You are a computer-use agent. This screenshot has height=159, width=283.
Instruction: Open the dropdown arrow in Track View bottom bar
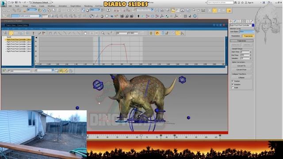point(53,70)
